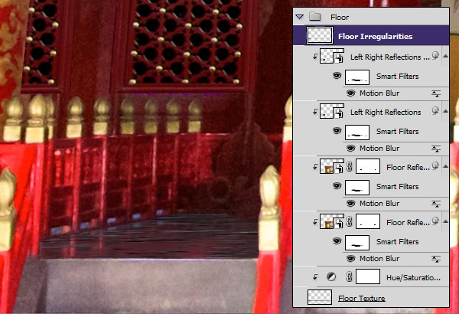Select the Floor group name
Viewport: 459px width, 314px height.
pyautogui.click(x=340, y=18)
